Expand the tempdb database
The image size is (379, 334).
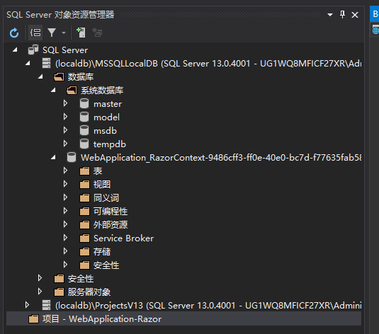(65, 144)
